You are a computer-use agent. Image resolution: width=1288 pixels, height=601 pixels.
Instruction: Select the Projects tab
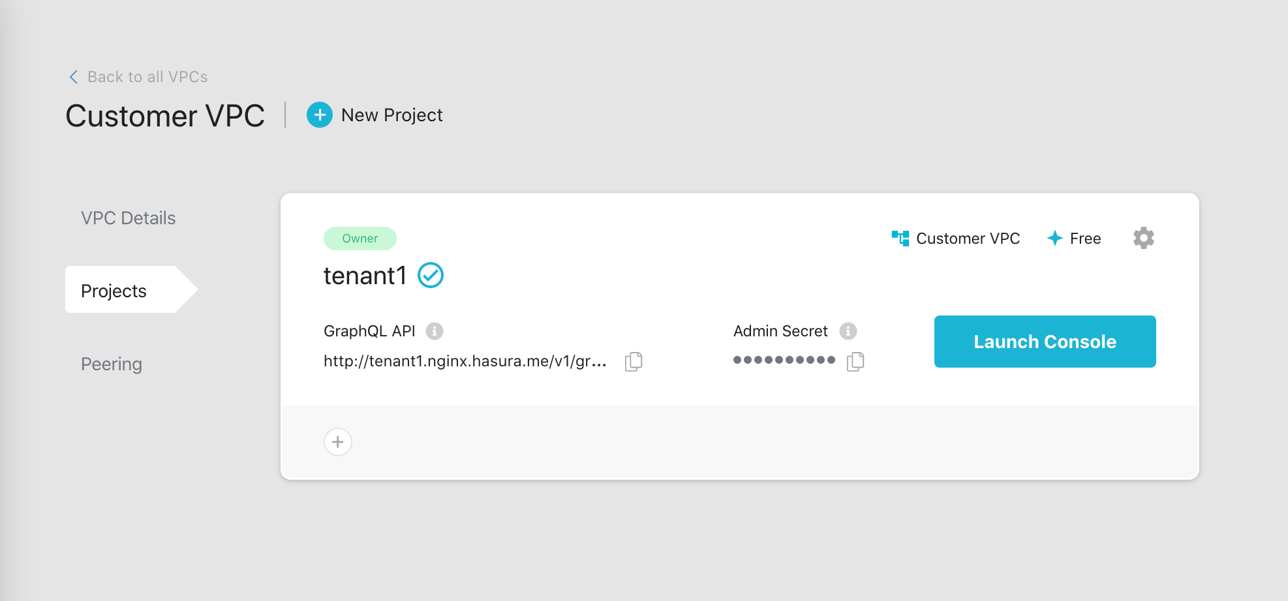point(114,291)
